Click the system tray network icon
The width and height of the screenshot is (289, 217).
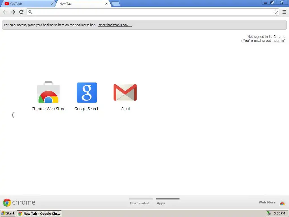click(x=269, y=213)
